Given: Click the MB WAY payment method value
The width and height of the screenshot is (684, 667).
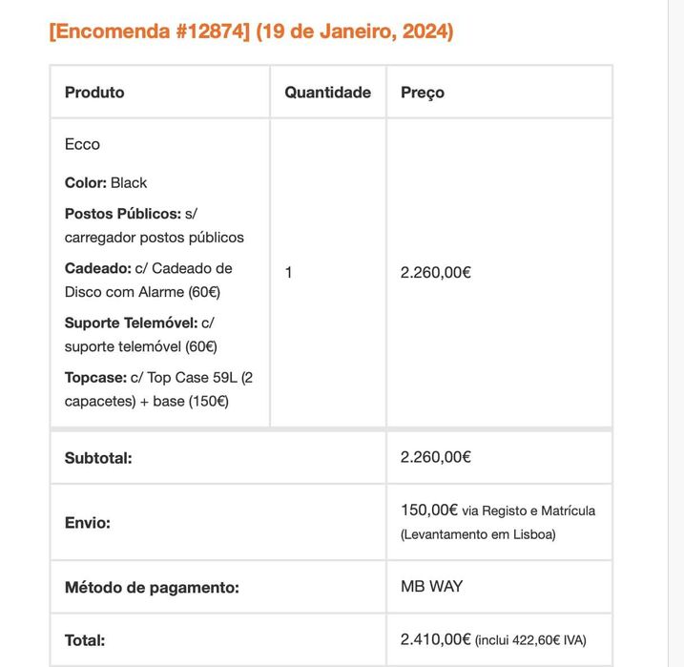Looking at the screenshot, I should (431, 586).
